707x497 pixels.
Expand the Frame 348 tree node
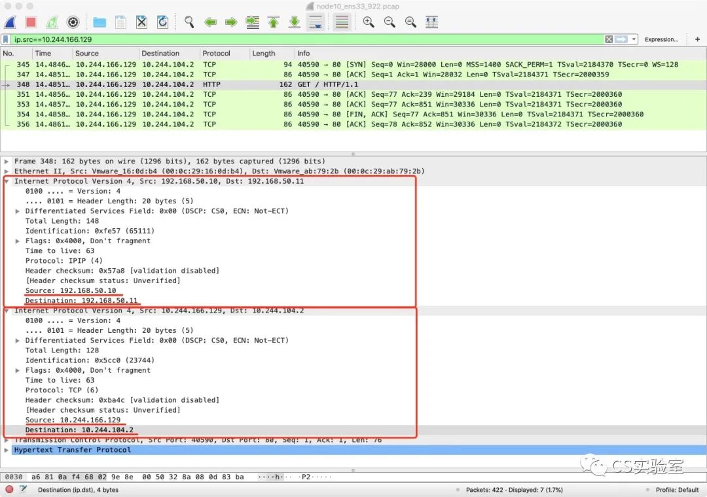7,162
